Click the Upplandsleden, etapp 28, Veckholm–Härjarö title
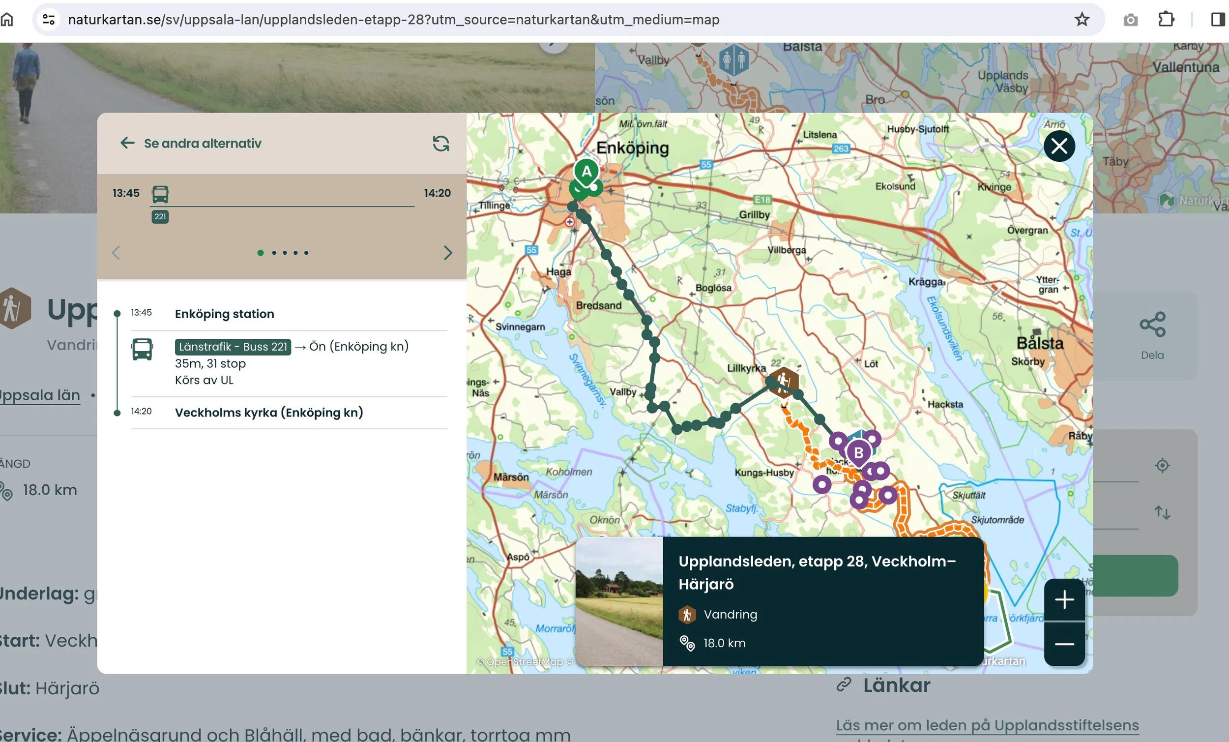Image resolution: width=1229 pixels, height=742 pixels. click(817, 572)
